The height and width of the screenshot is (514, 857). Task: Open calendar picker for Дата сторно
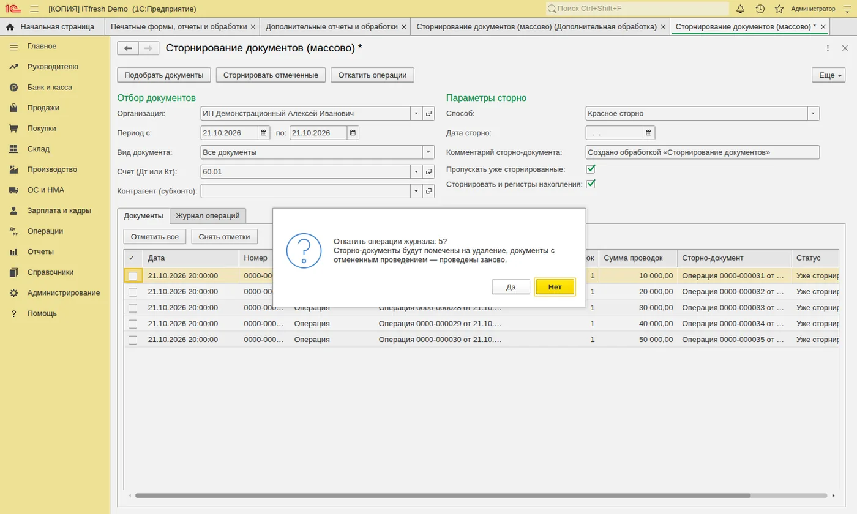point(649,133)
